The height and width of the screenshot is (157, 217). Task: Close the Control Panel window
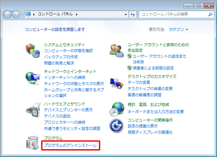coord(209,6)
